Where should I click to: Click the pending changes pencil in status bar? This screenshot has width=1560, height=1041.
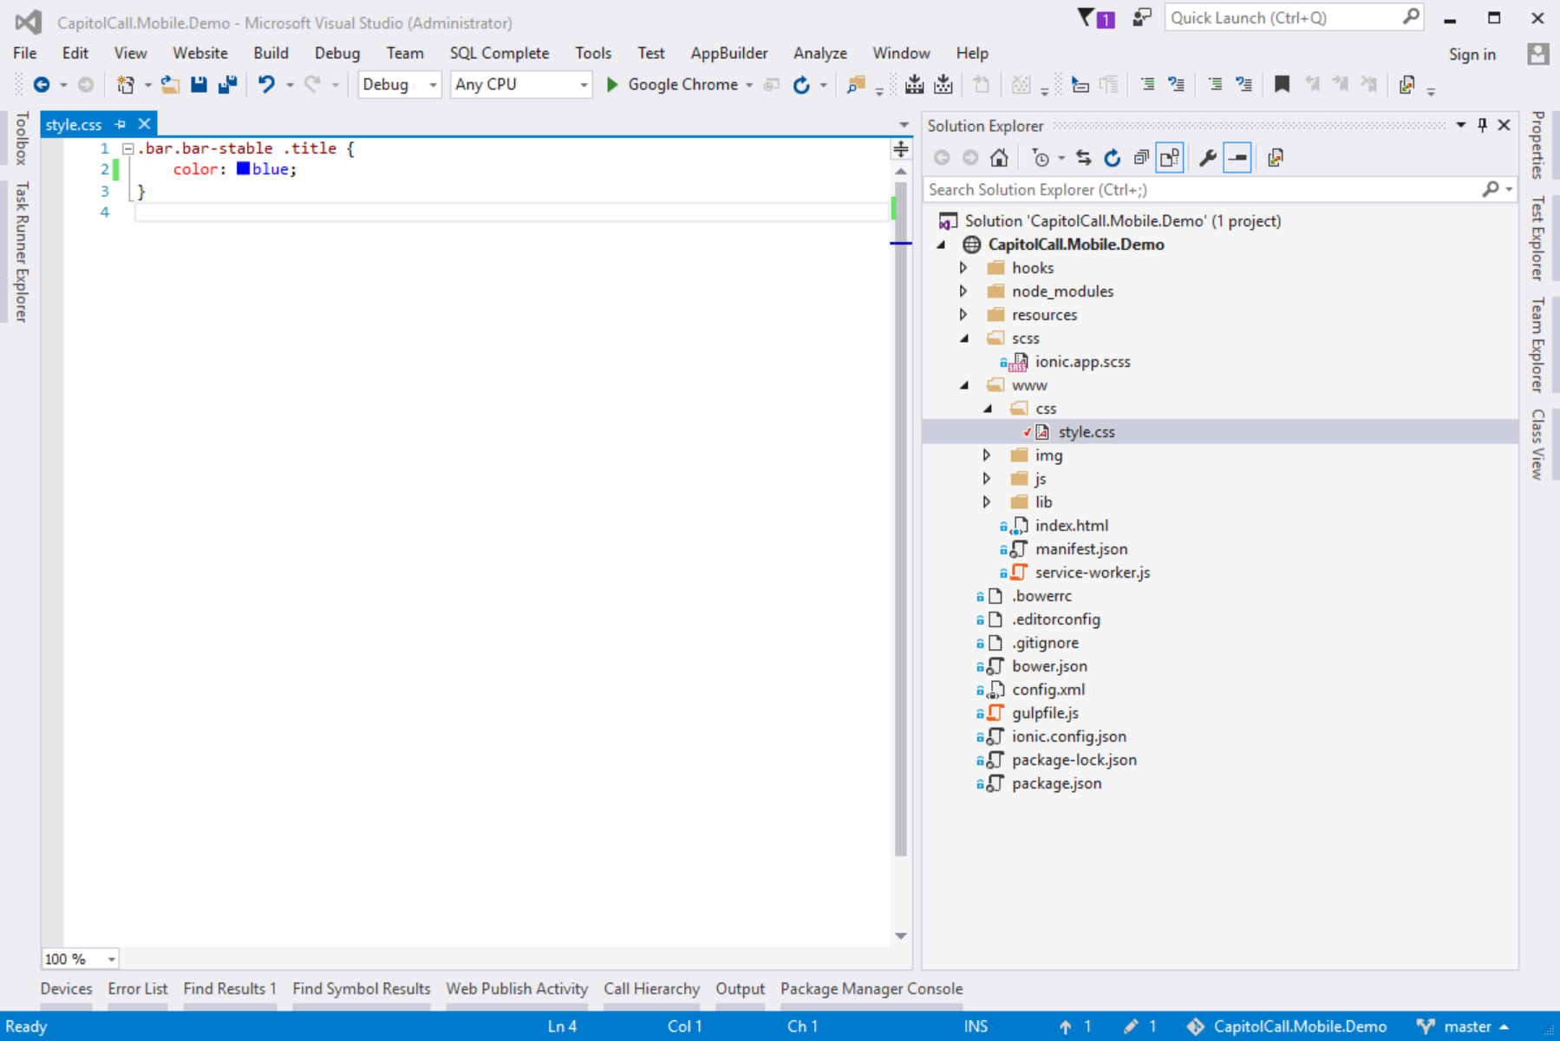click(x=1131, y=1026)
